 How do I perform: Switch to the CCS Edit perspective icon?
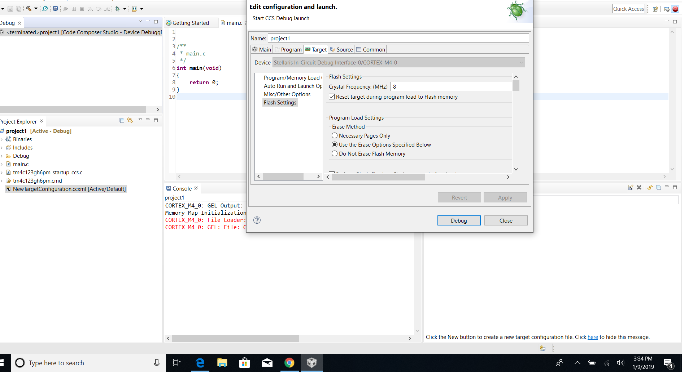667,9
